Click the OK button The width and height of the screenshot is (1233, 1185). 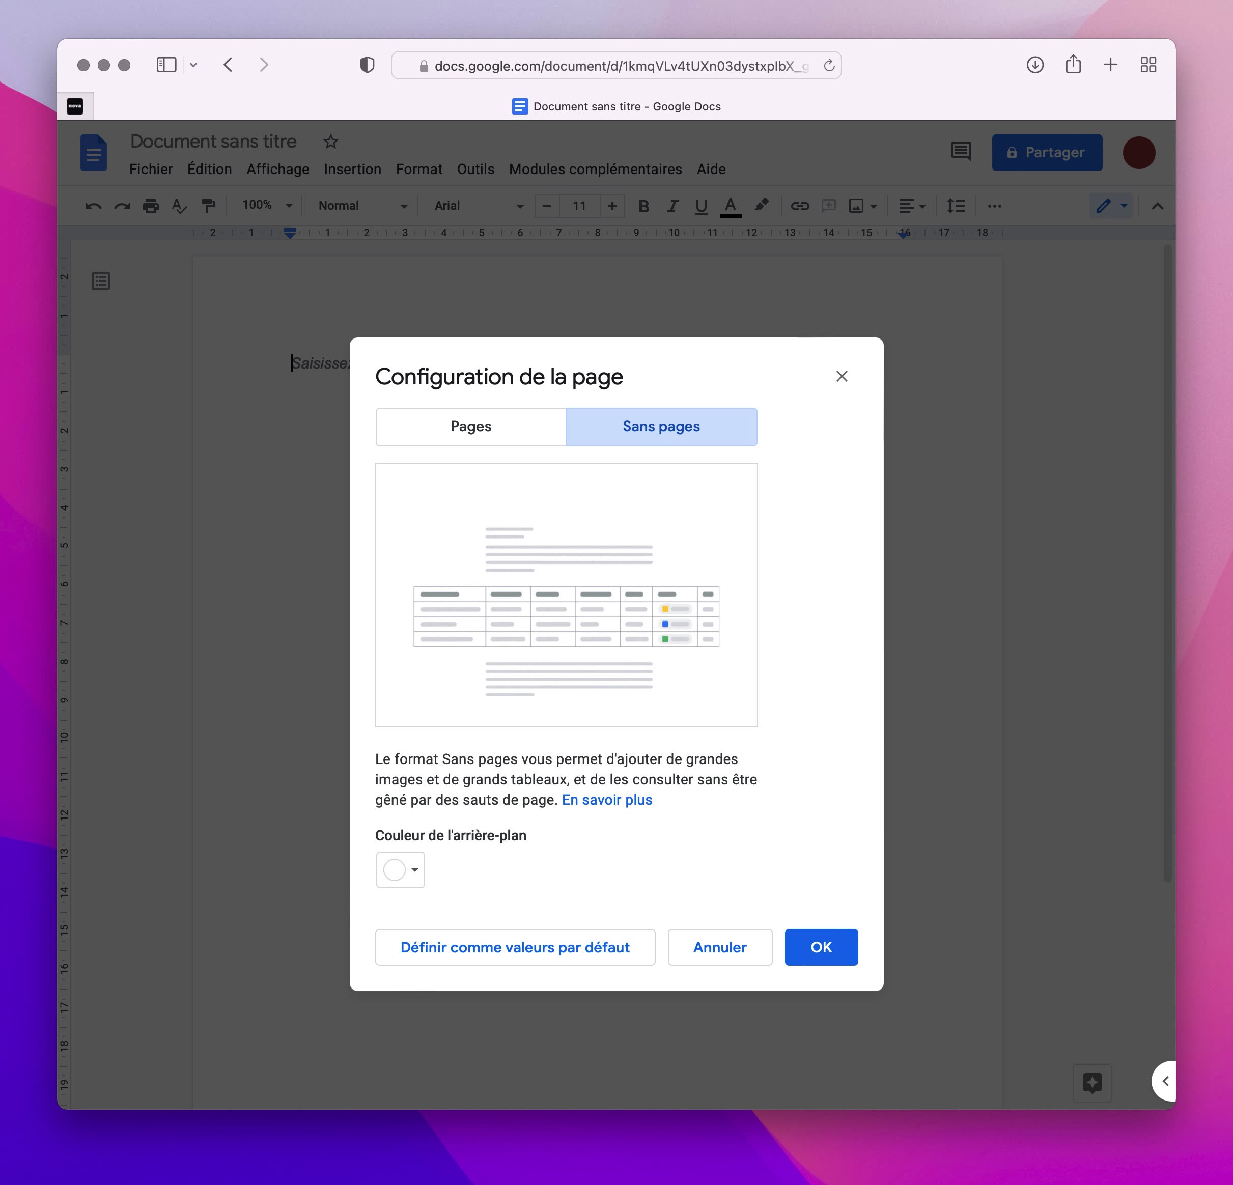(821, 947)
